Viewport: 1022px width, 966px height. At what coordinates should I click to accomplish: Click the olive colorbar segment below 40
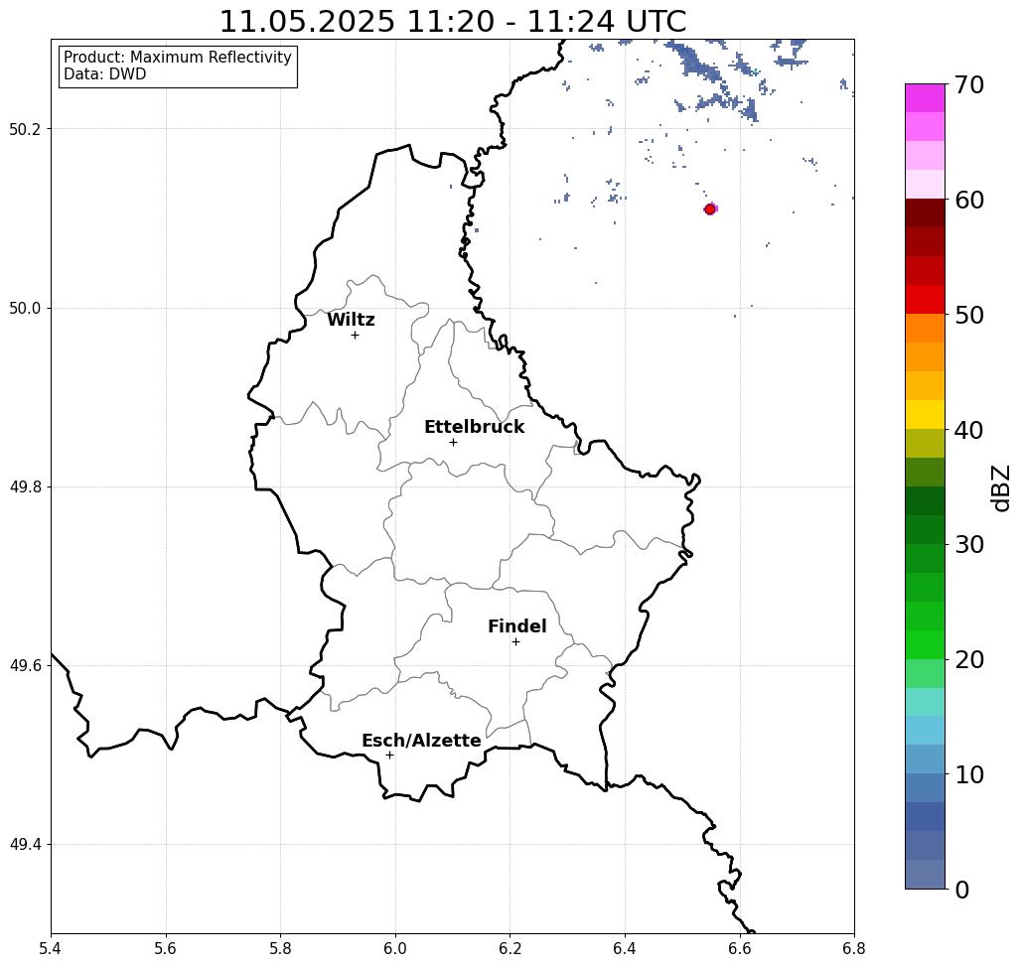(x=925, y=443)
